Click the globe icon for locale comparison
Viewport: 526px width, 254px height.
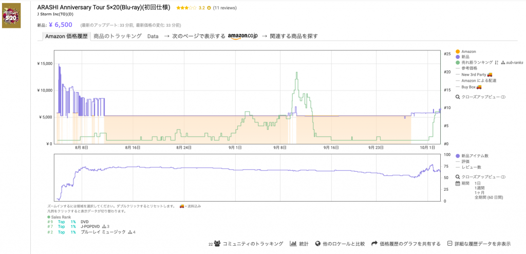(x=318, y=244)
